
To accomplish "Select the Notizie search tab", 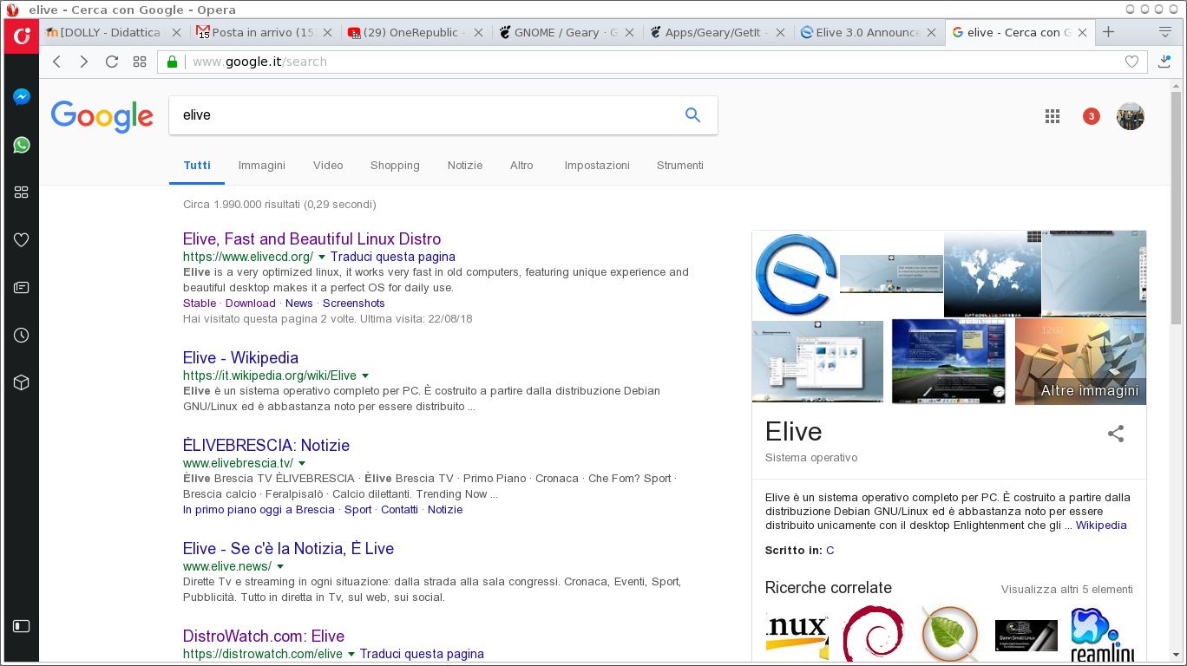I will [465, 165].
